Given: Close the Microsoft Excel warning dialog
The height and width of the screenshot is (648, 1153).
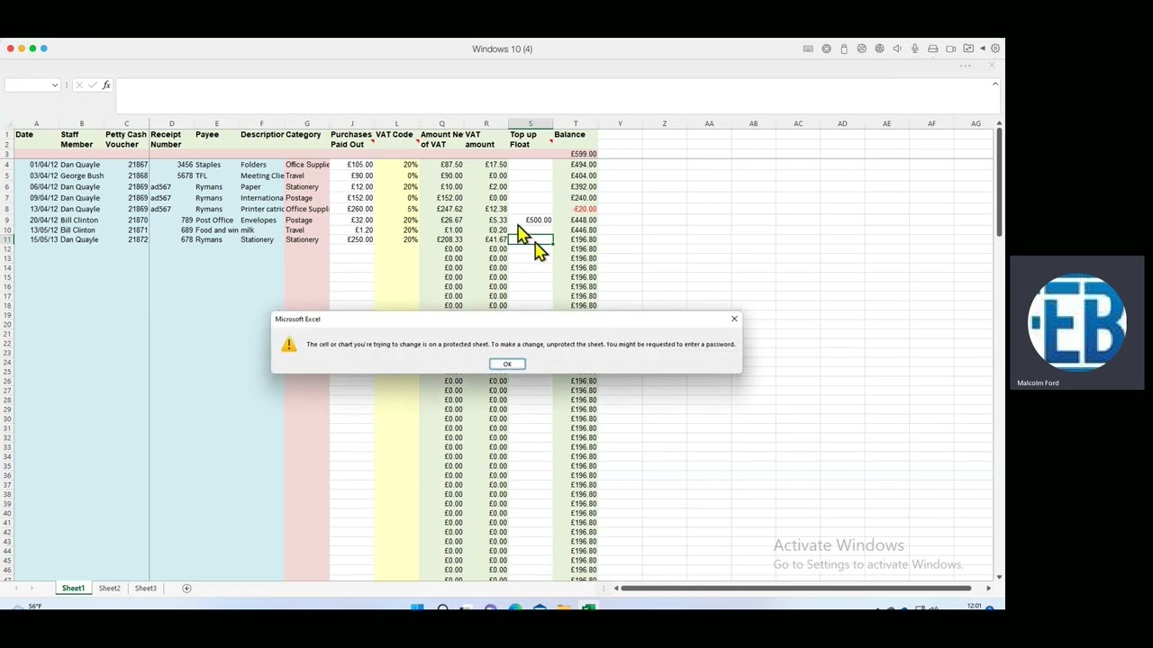Looking at the screenshot, I should tap(734, 319).
